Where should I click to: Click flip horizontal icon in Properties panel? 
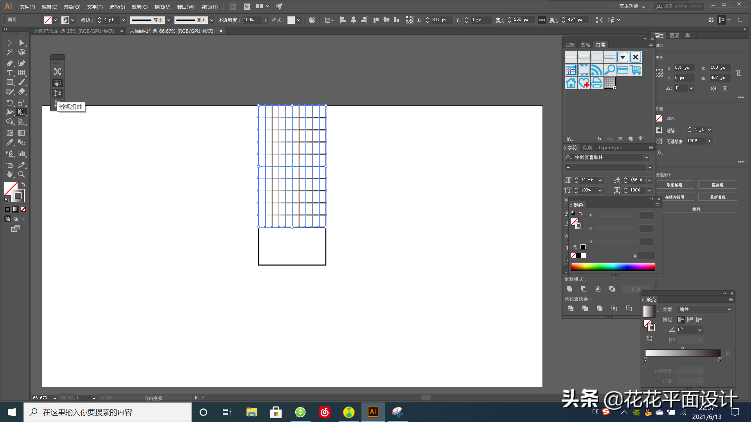(x=714, y=88)
